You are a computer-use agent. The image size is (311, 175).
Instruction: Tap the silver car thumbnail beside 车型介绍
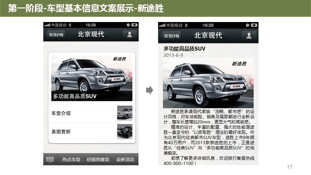coord(125,113)
